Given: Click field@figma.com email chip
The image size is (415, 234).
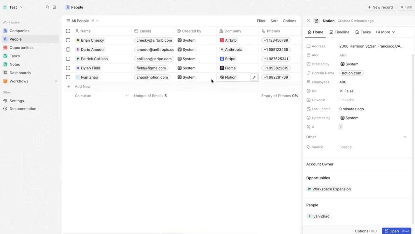Looking at the screenshot, I should click(x=151, y=68).
